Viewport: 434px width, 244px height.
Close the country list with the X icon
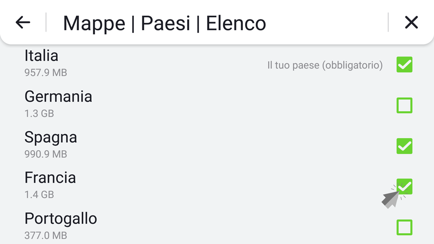[x=411, y=23]
